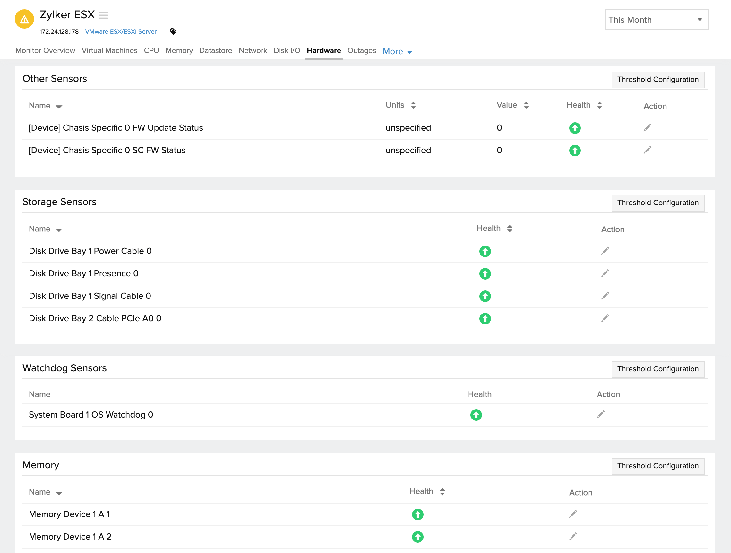Sort Other Sensors by Name column arrow
The height and width of the screenshot is (553, 731).
[x=59, y=107]
